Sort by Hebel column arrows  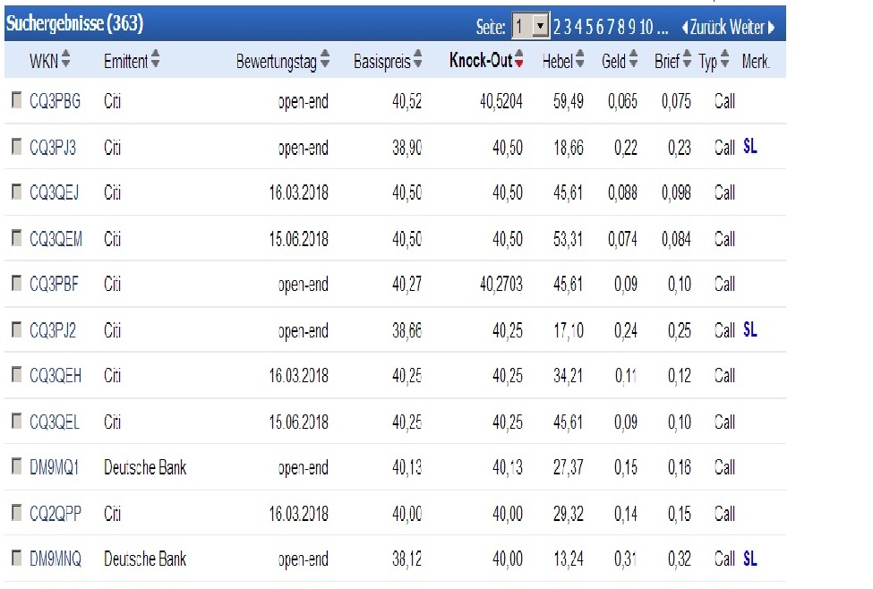[x=580, y=61]
